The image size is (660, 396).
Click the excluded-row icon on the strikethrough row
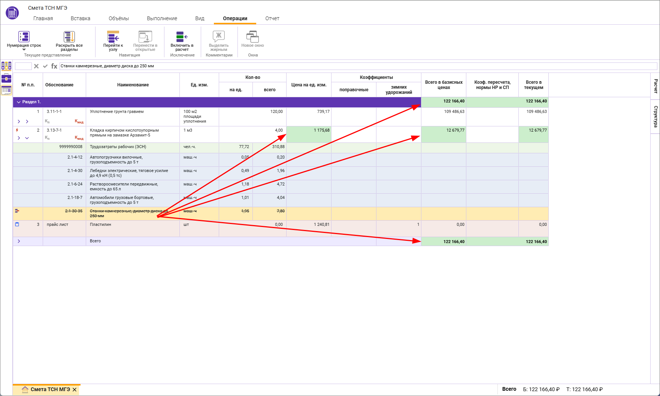(17, 211)
